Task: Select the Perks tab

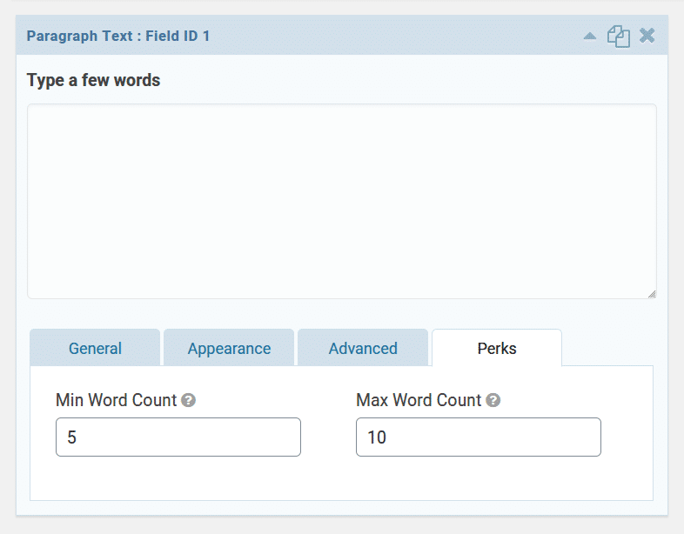Action: tap(497, 348)
